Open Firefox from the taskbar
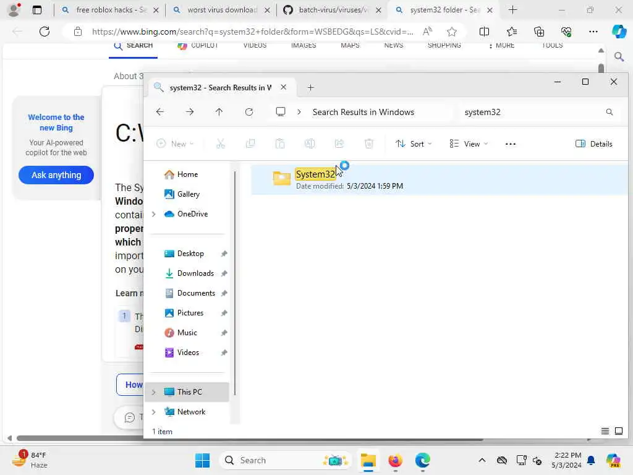Screen dimensions: 633x475 (x=395, y=460)
